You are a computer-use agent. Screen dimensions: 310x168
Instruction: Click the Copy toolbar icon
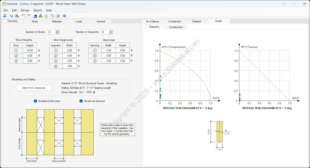(11, 16)
